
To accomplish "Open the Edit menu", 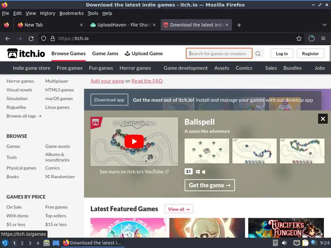I will 17,13.
